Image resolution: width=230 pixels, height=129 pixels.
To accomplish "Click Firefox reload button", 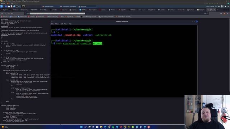I will (9, 14).
